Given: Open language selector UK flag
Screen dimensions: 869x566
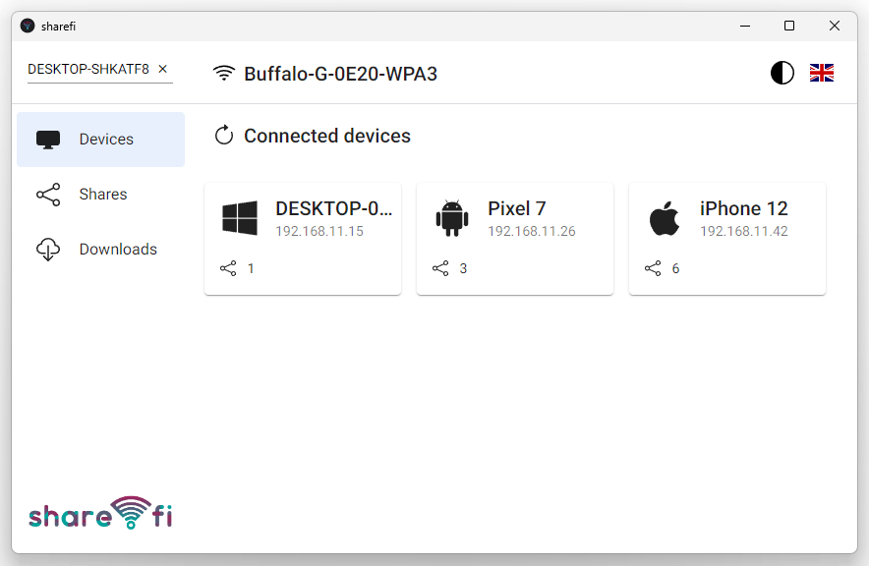Looking at the screenshot, I should pyautogui.click(x=822, y=73).
